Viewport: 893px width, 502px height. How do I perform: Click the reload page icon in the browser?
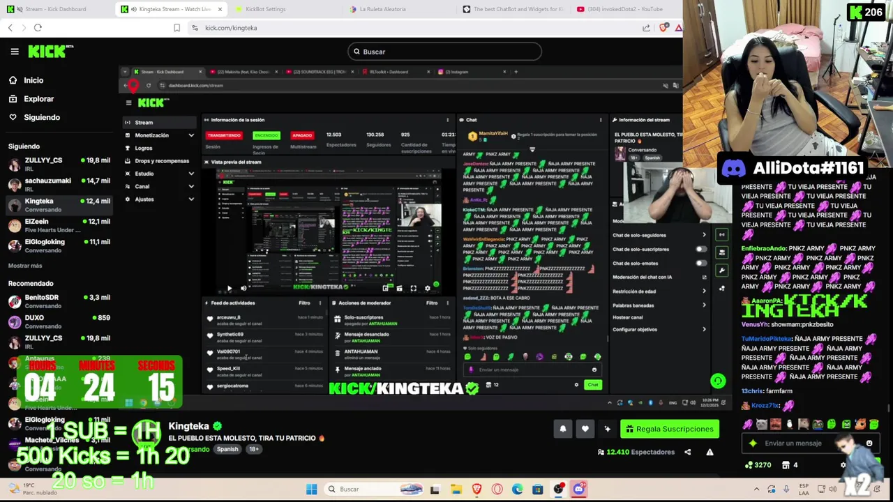38,28
